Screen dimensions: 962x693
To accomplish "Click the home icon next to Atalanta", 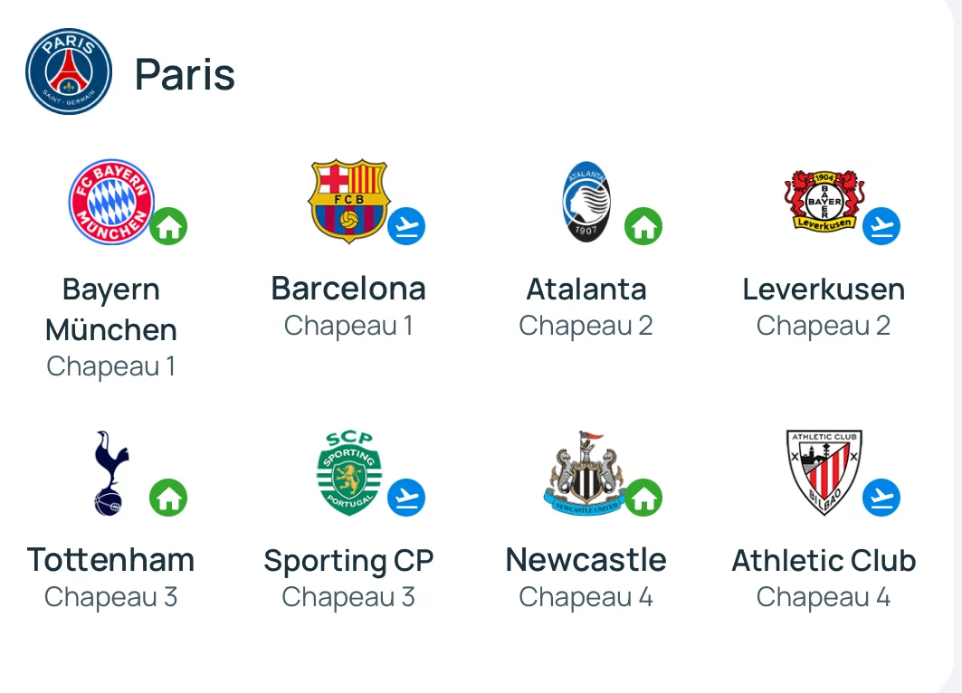I will click(x=643, y=226).
